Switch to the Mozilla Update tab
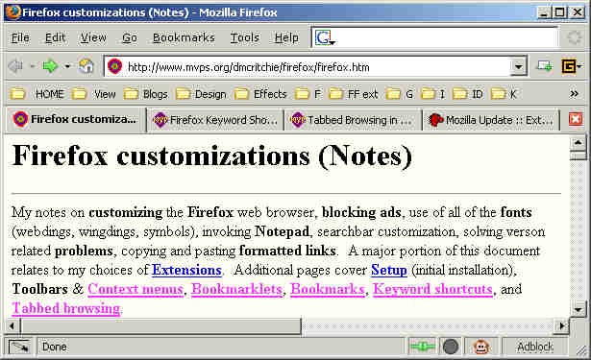 [490, 120]
